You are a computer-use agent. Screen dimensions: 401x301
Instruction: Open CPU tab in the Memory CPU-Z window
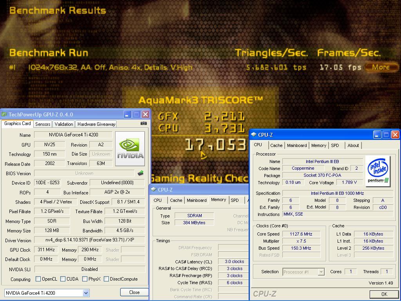[x=157, y=200]
